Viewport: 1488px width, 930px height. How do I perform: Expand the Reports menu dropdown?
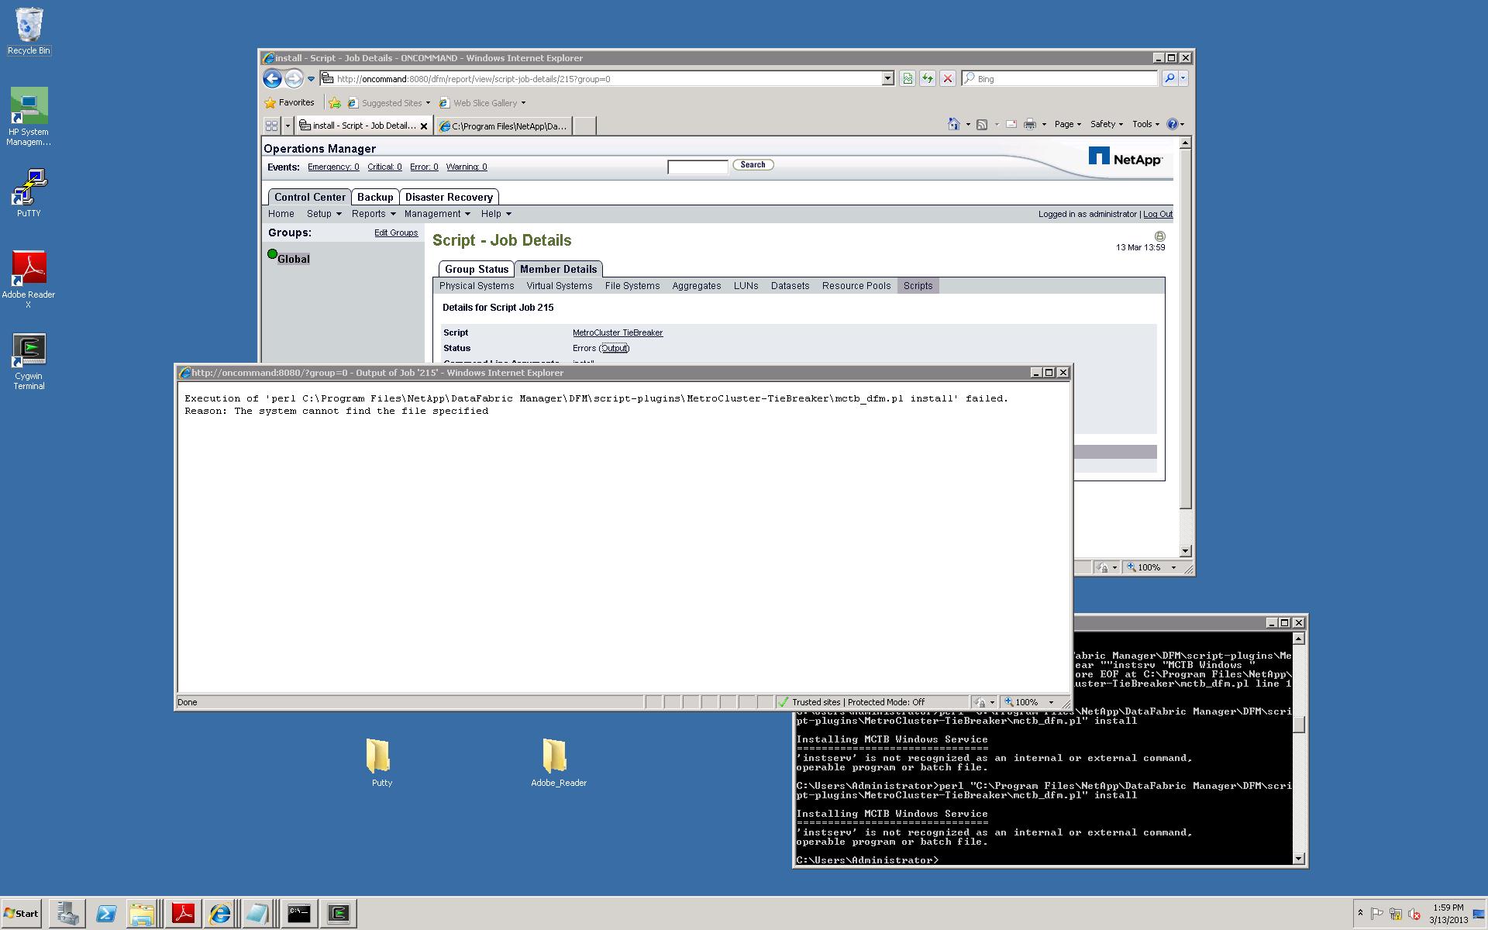point(374,214)
